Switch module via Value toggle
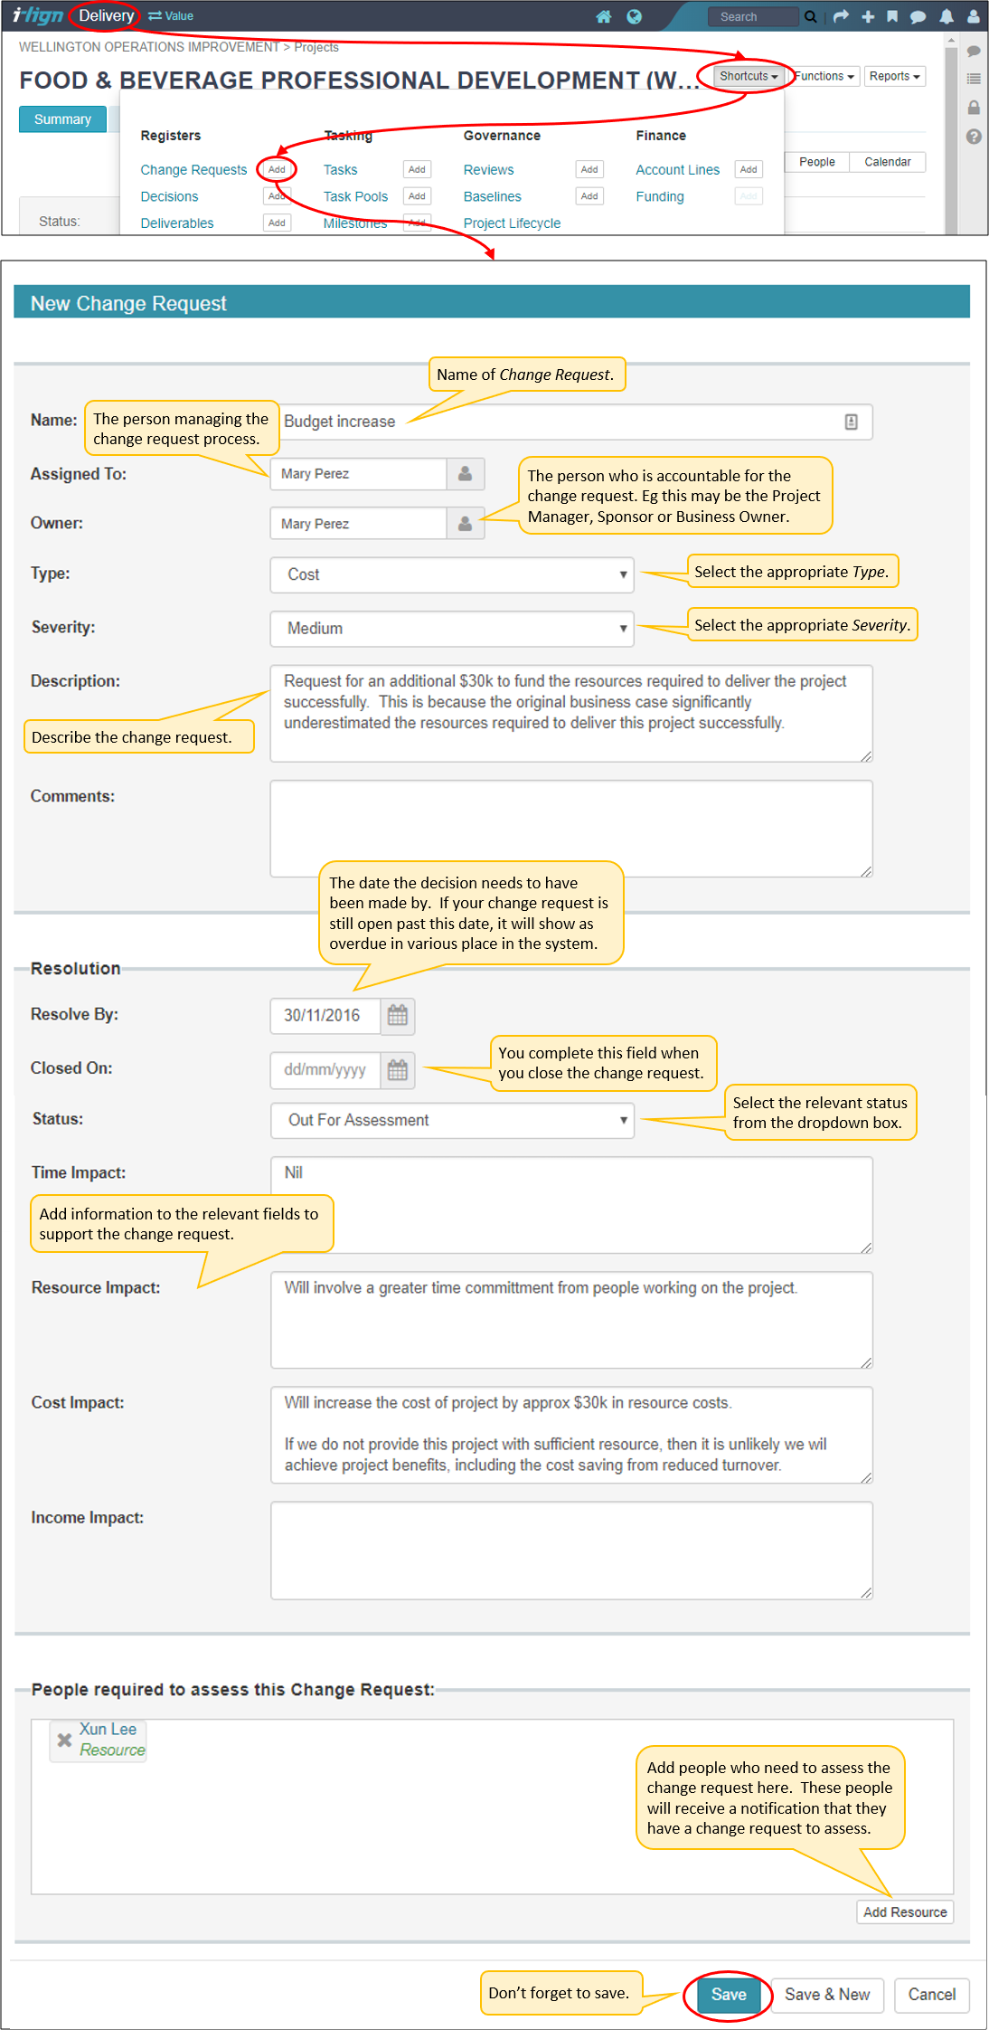989x2030 pixels. (x=171, y=16)
